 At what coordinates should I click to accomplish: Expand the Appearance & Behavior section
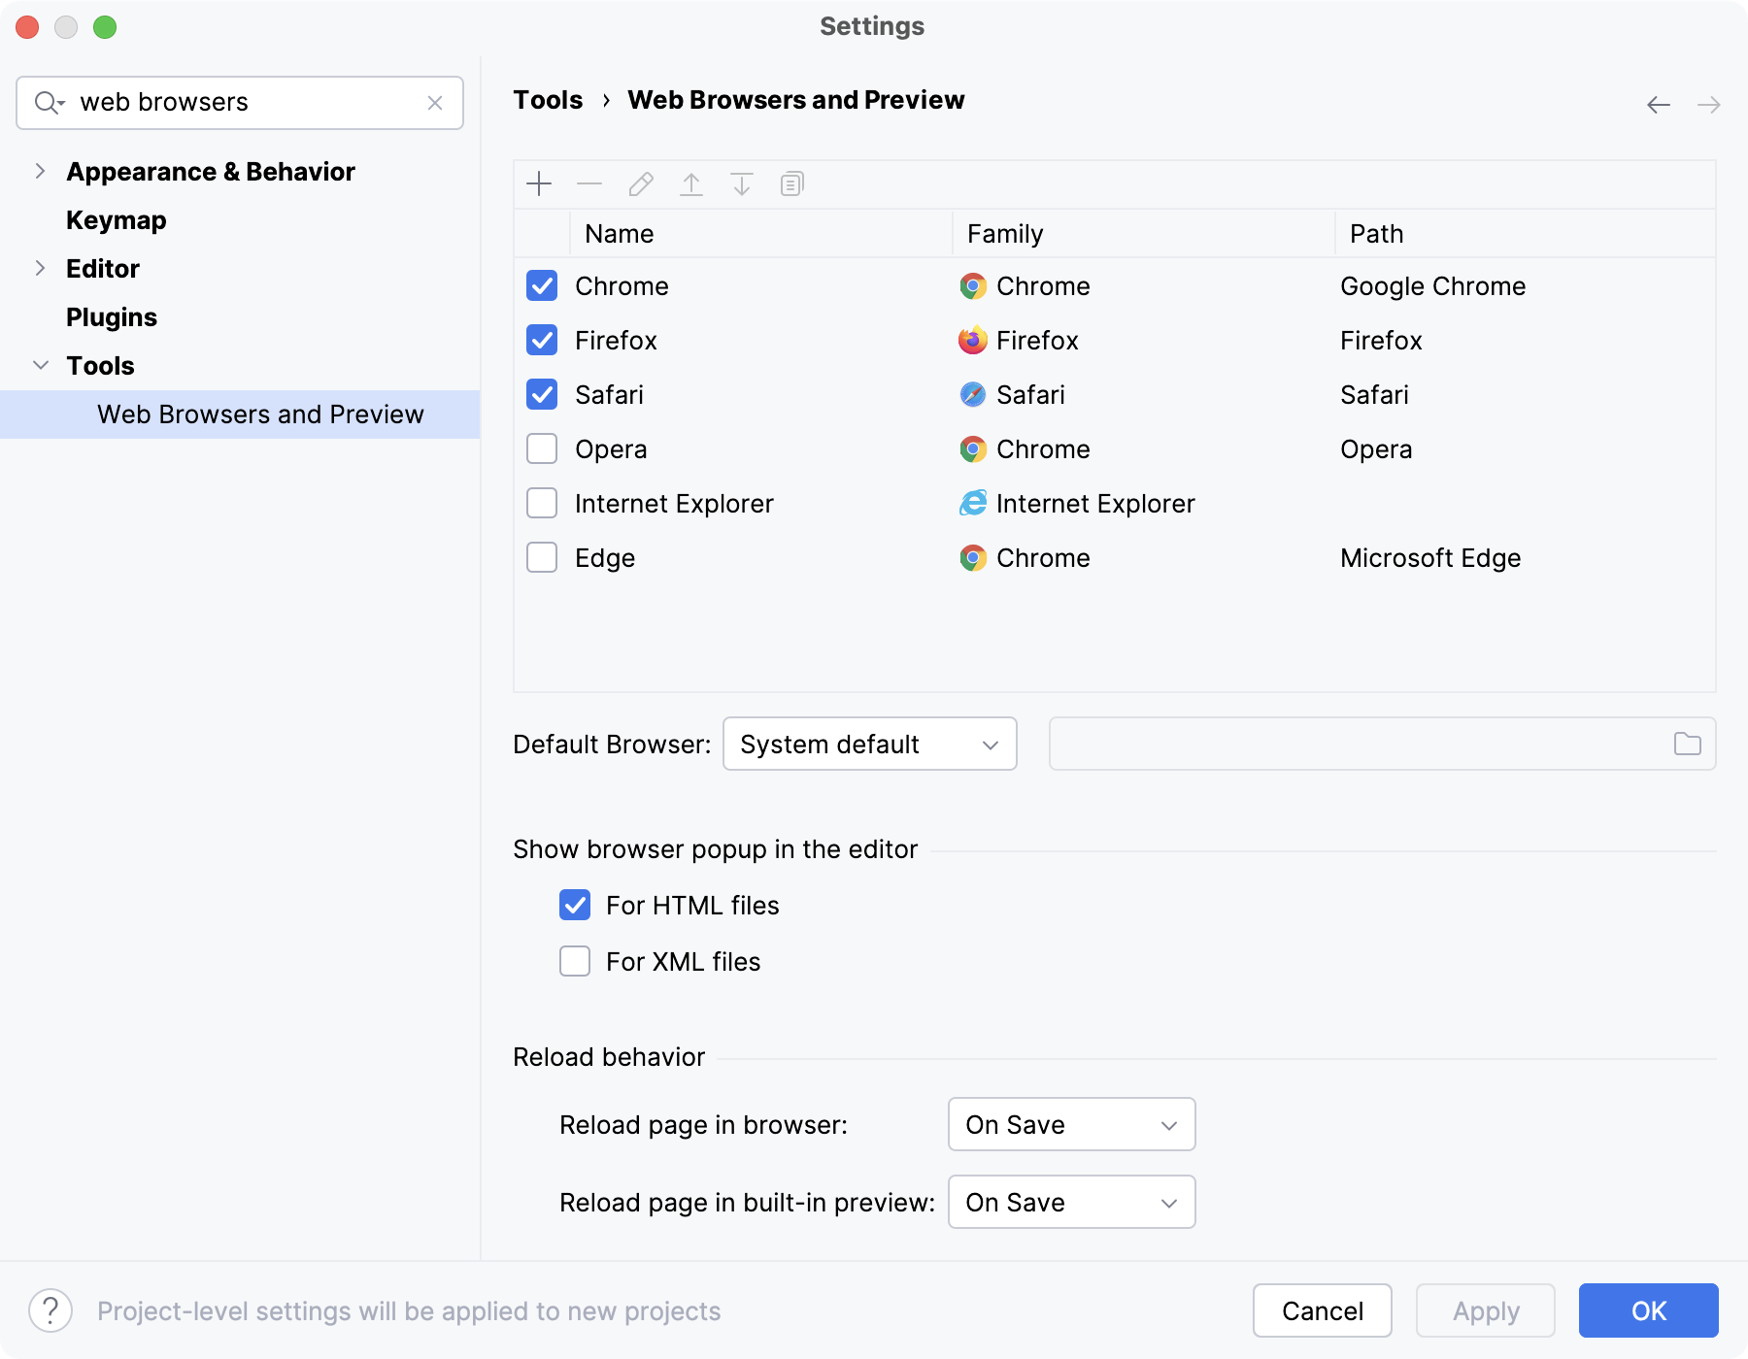tap(41, 171)
